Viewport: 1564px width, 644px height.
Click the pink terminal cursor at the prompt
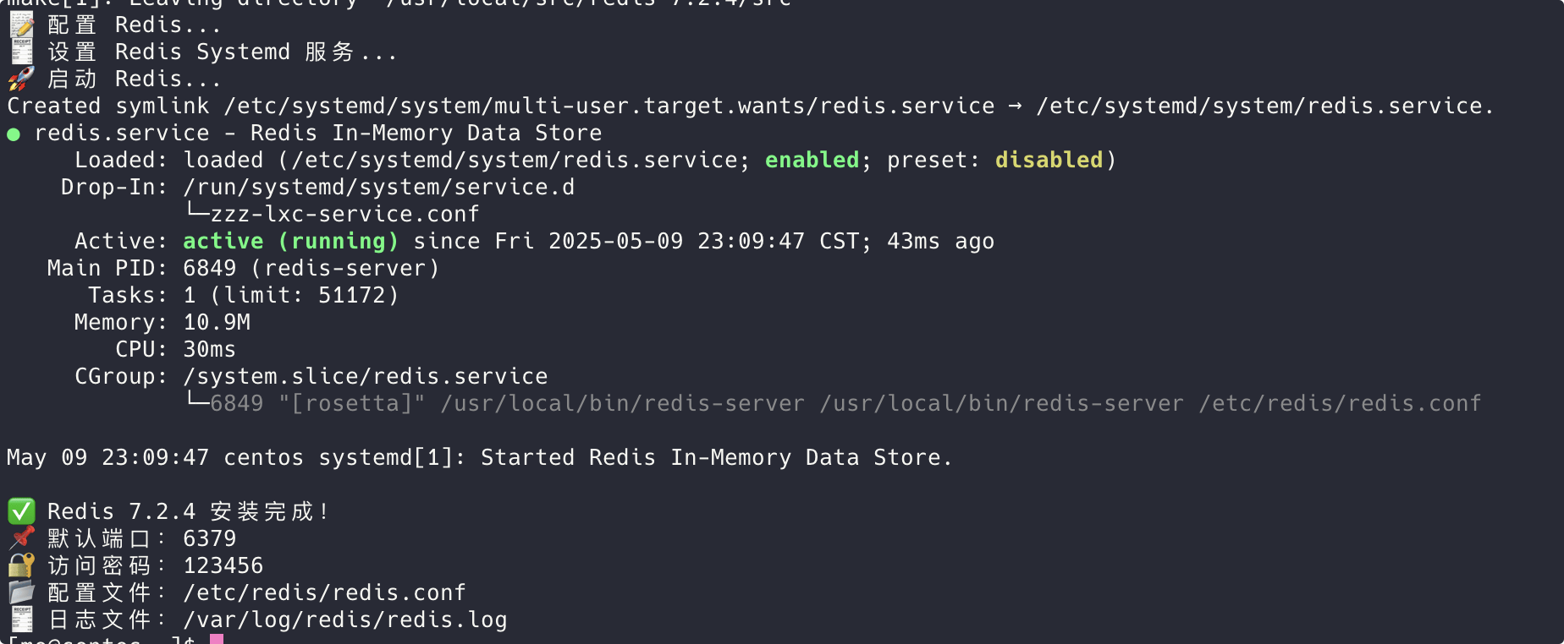[x=217, y=639]
